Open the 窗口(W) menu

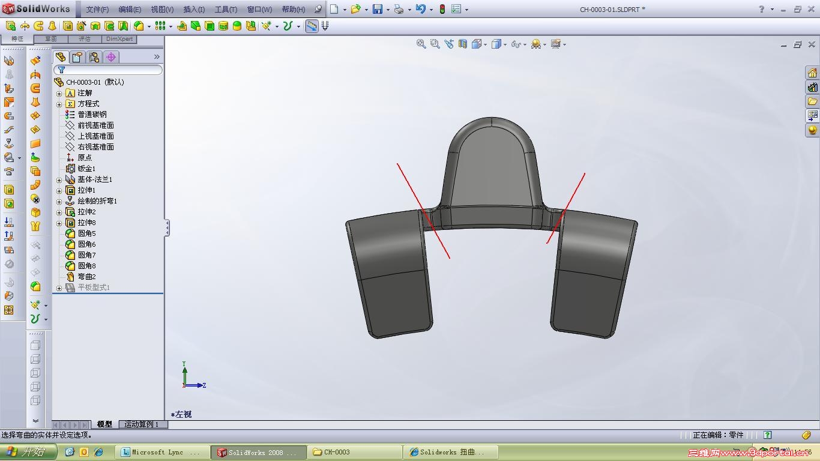pyautogui.click(x=259, y=10)
